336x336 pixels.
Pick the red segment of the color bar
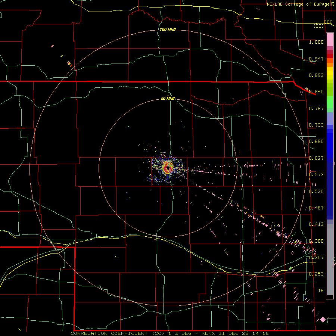[330, 56]
